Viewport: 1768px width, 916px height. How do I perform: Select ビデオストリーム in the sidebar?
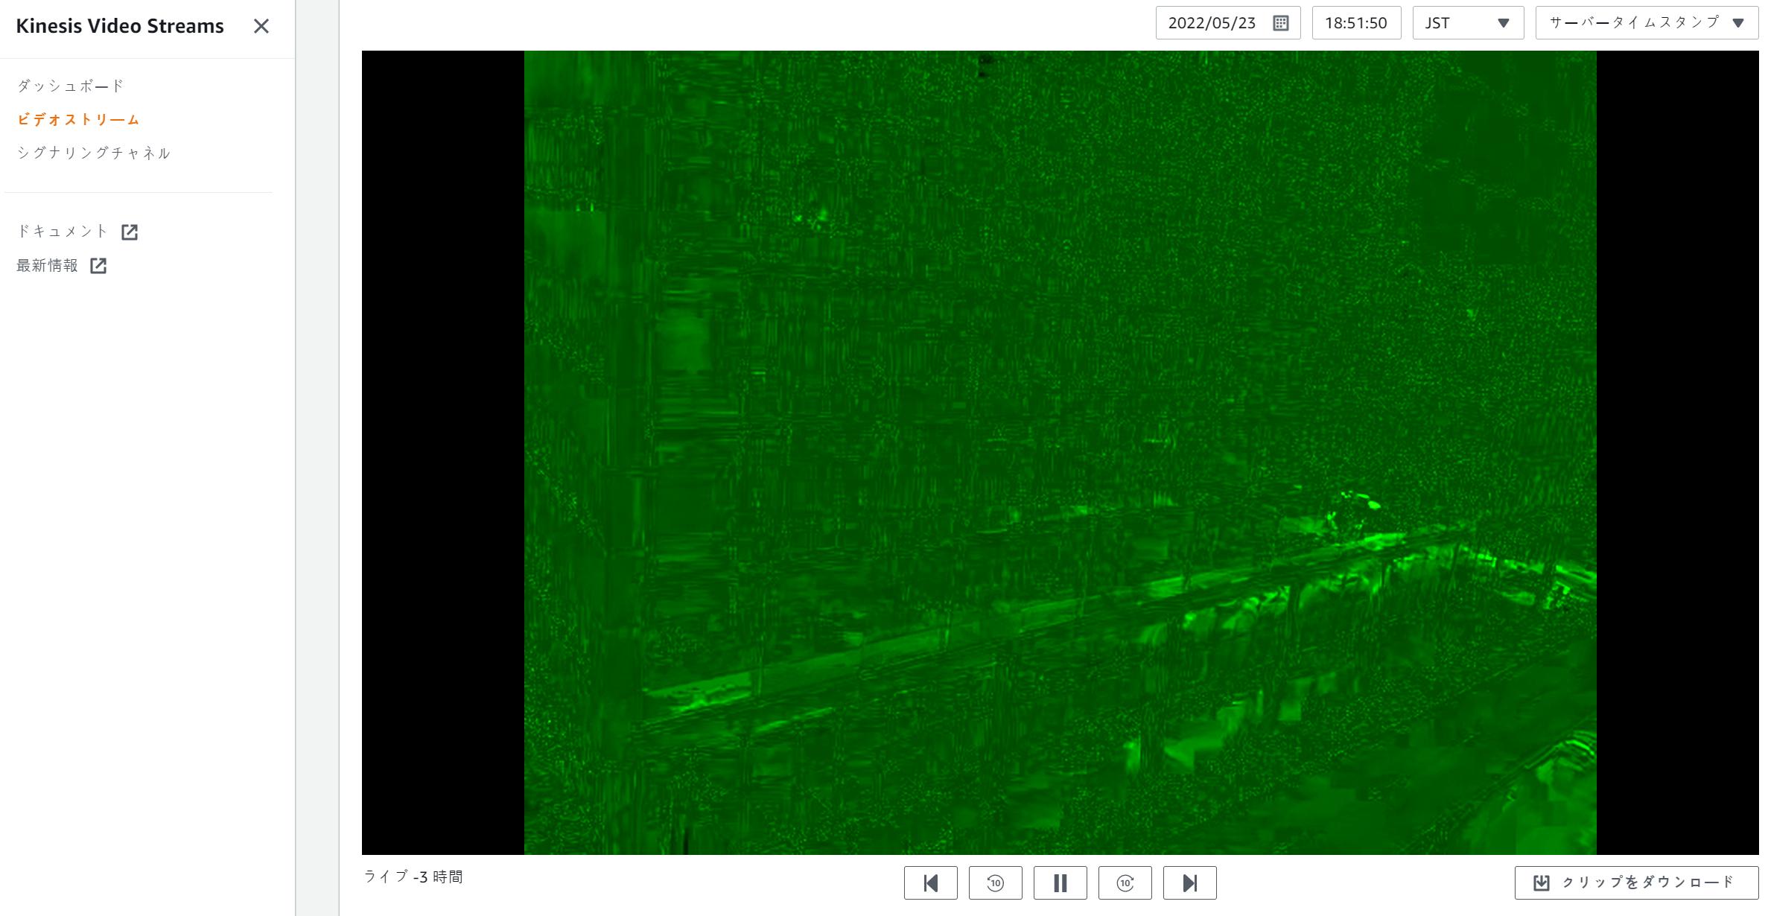[x=78, y=120]
